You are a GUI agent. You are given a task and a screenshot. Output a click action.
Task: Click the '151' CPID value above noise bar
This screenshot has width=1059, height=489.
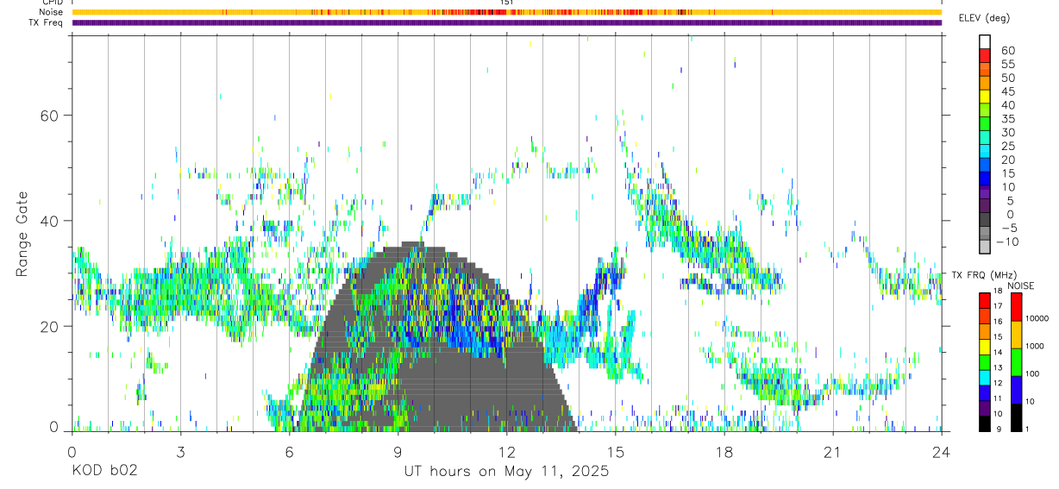click(506, 3)
